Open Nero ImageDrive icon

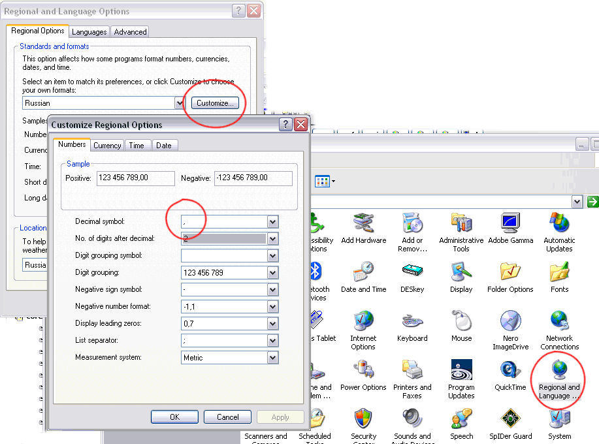pos(510,321)
